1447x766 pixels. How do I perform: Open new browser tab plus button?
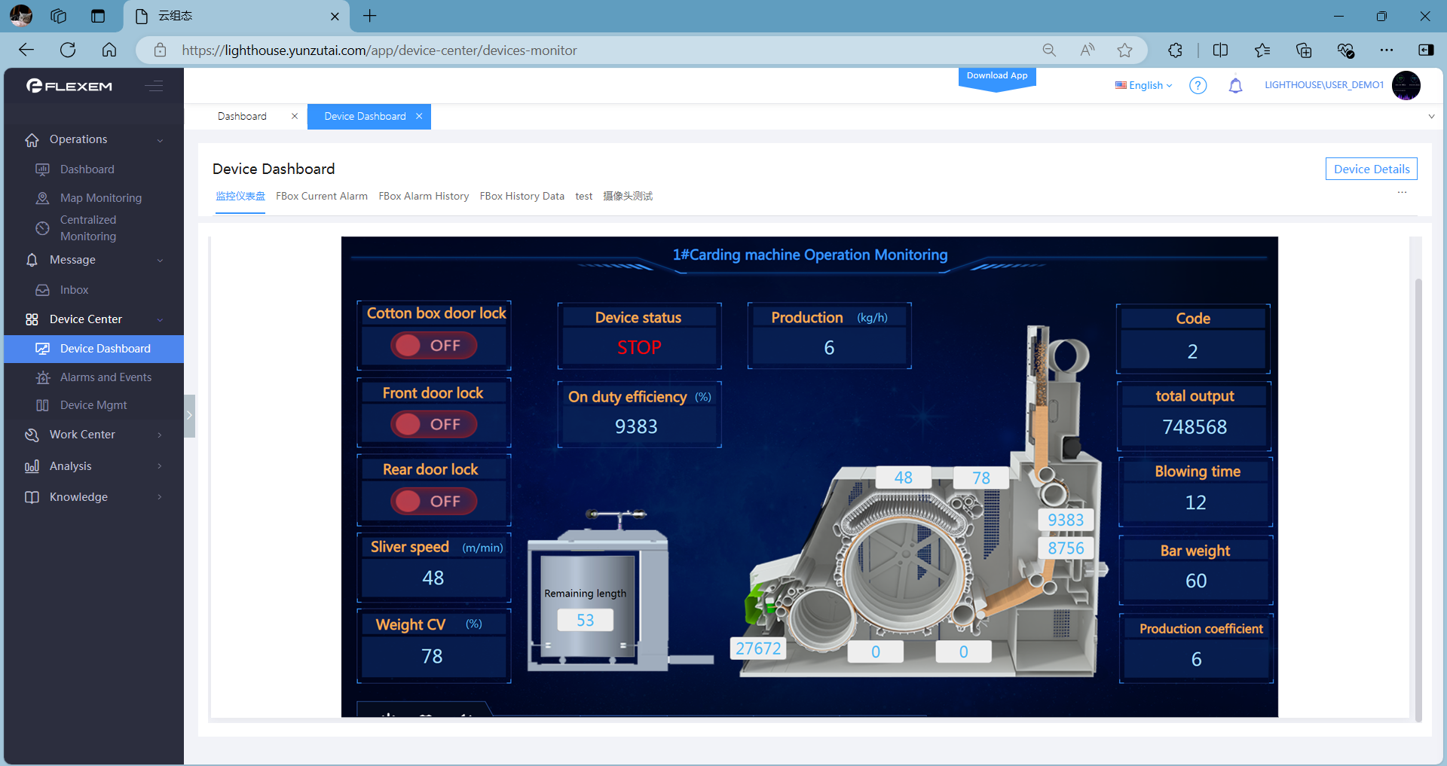click(x=369, y=16)
